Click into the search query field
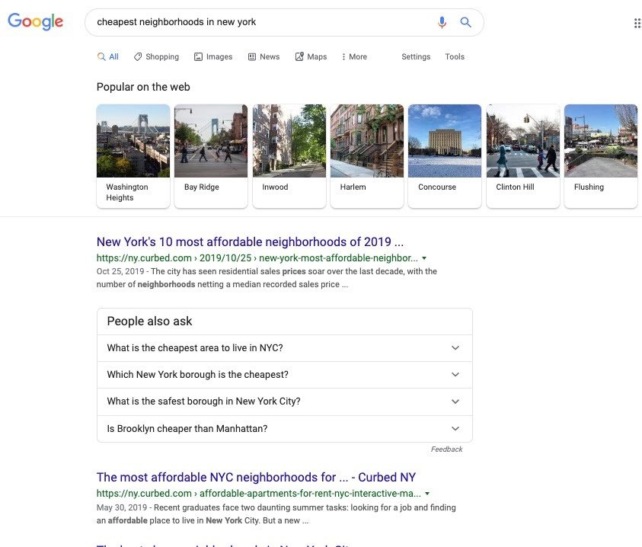 pyautogui.click(x=262, y=22)
